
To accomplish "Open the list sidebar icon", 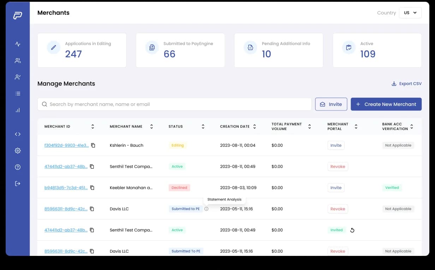I will coord(18,94).
